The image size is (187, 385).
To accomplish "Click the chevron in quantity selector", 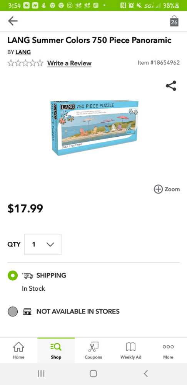I will tap(50, 244).
